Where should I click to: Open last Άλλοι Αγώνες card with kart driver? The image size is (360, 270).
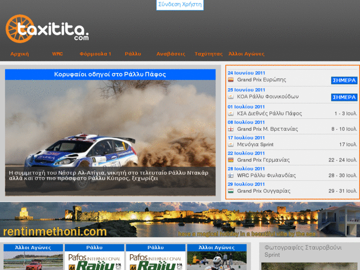pyautogui.click(x=217, y=257)
